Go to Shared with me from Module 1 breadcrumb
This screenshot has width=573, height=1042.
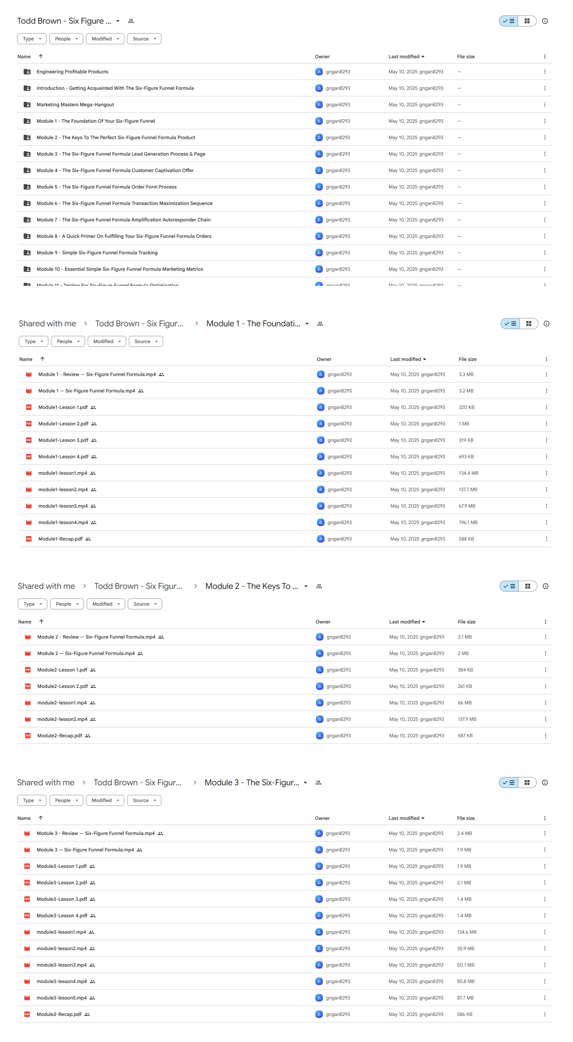(x=47, y=324)
